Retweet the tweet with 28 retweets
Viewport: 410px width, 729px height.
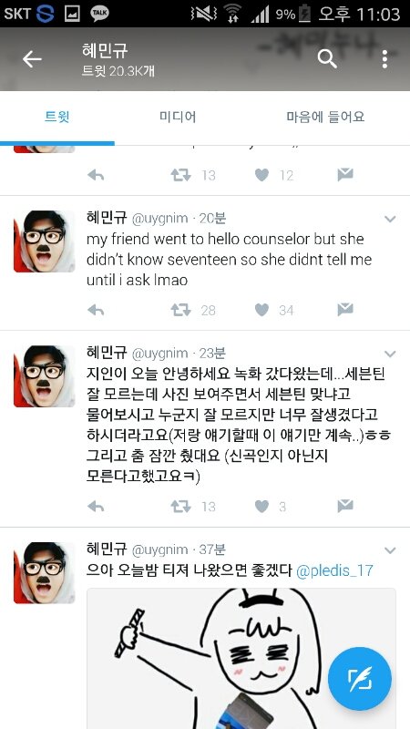pyautogui.click(x=180, y=310)
